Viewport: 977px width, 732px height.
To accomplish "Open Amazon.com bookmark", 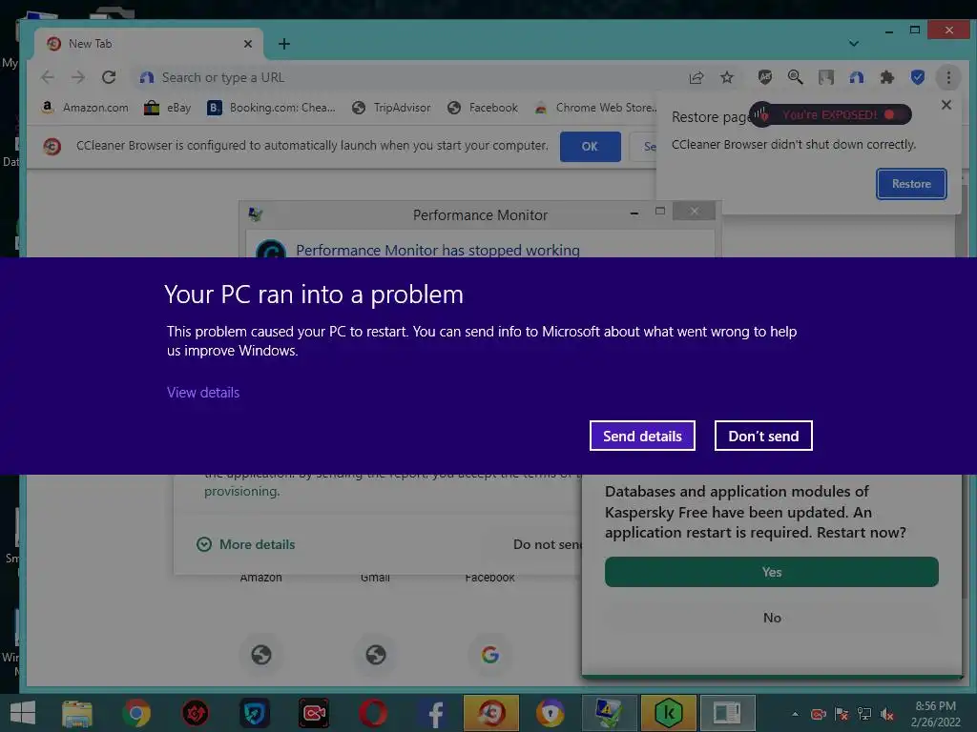I will 85,108.
